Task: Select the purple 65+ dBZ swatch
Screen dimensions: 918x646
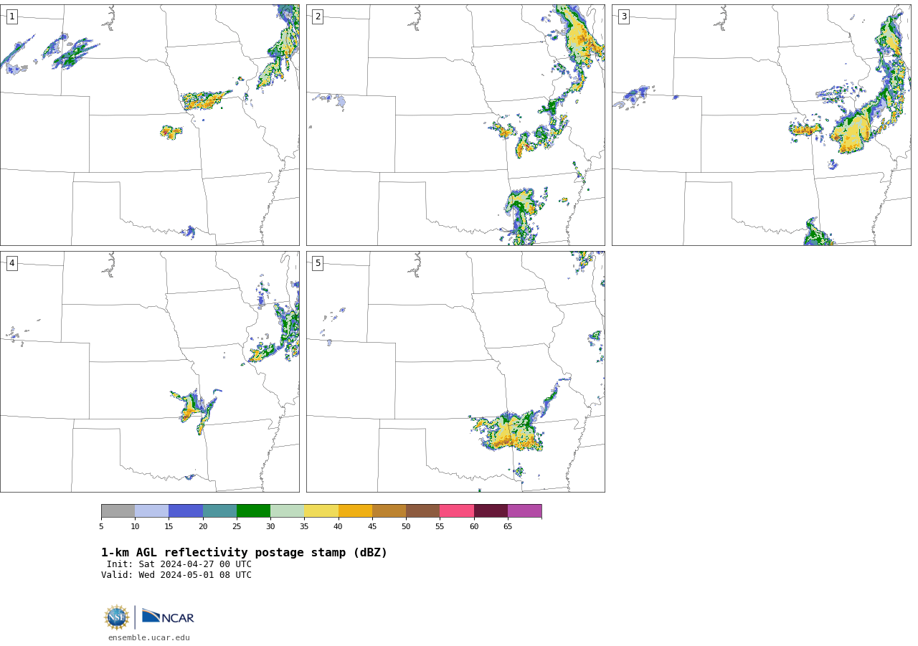Action: point(524,511)
